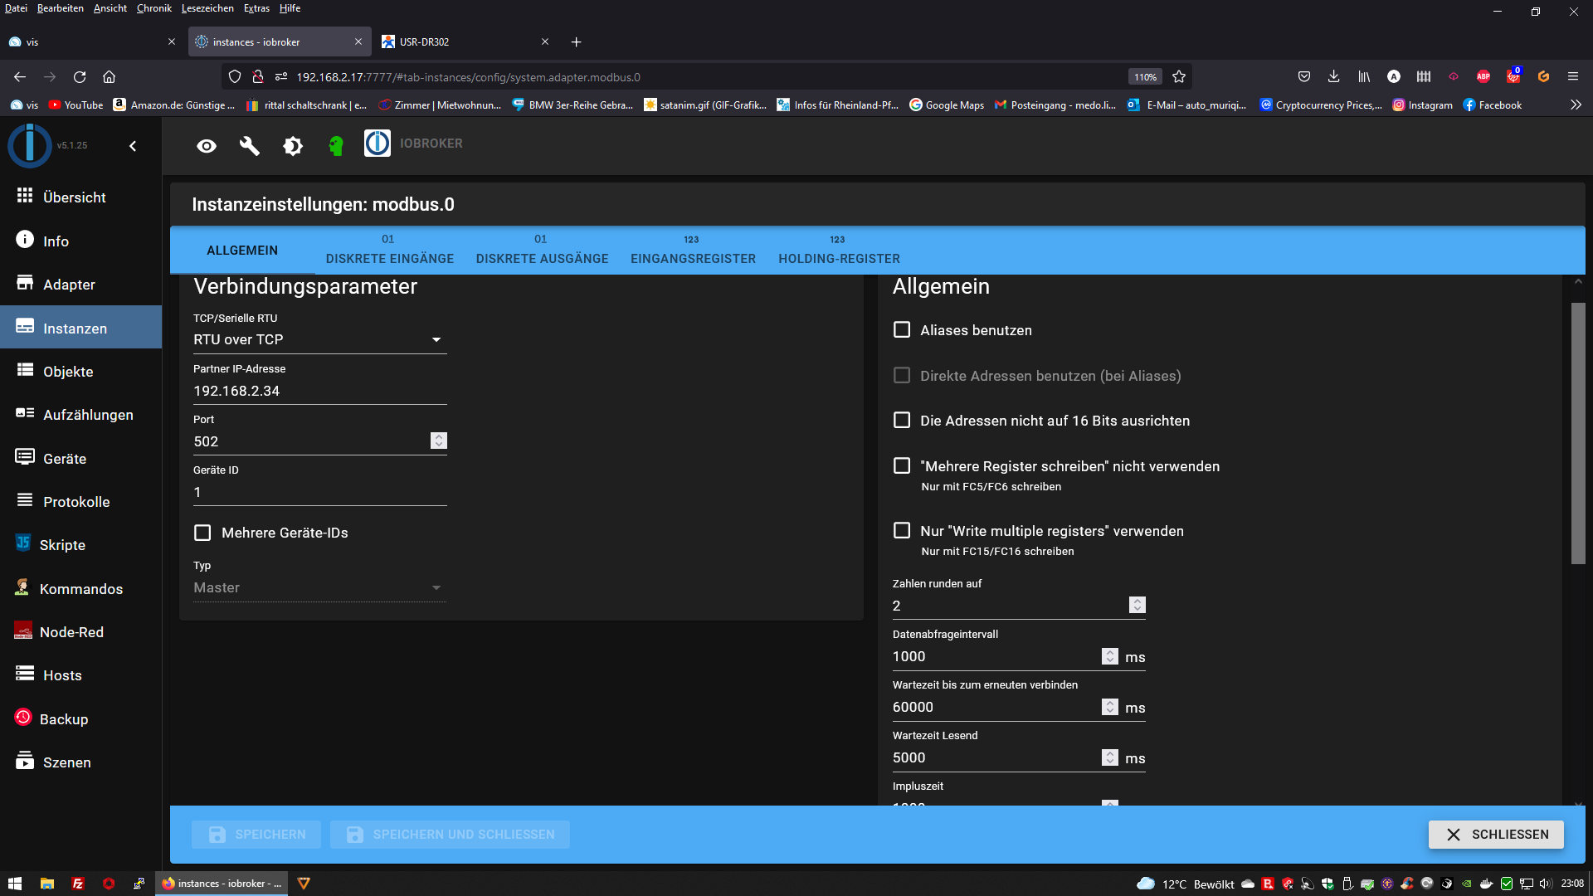Open the Adapter sidebar icon
The height and width of the screenshot is (896, 1593).
point(25,284)
